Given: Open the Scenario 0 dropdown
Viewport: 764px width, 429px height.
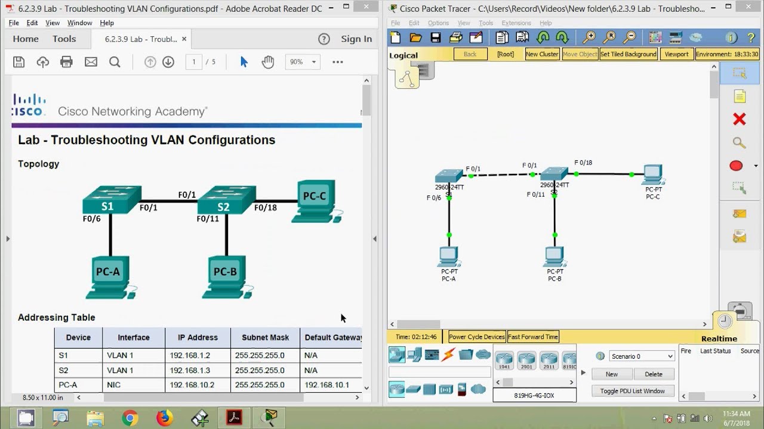Looking at the screenshot, I should [642, 356].
